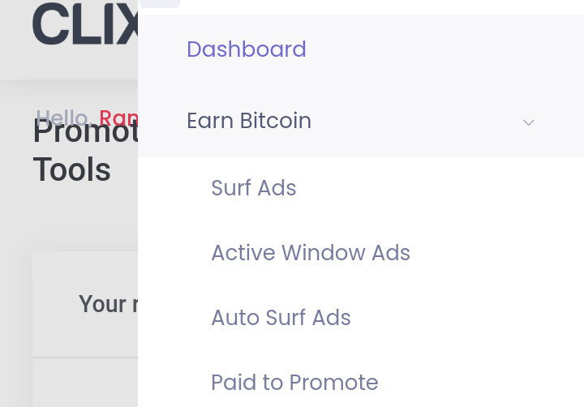This screenshot has height=407, width=584.
Task: Click the red username after Hello
Action: 118,118
